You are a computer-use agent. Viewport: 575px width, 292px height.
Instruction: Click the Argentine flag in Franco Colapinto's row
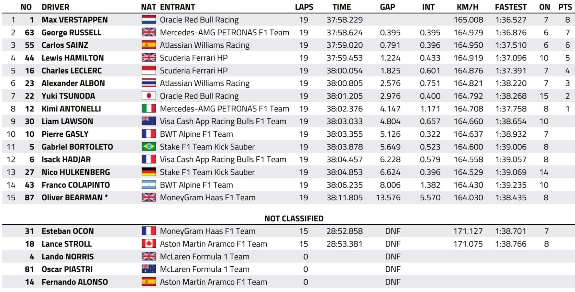(x=149, y=185)
